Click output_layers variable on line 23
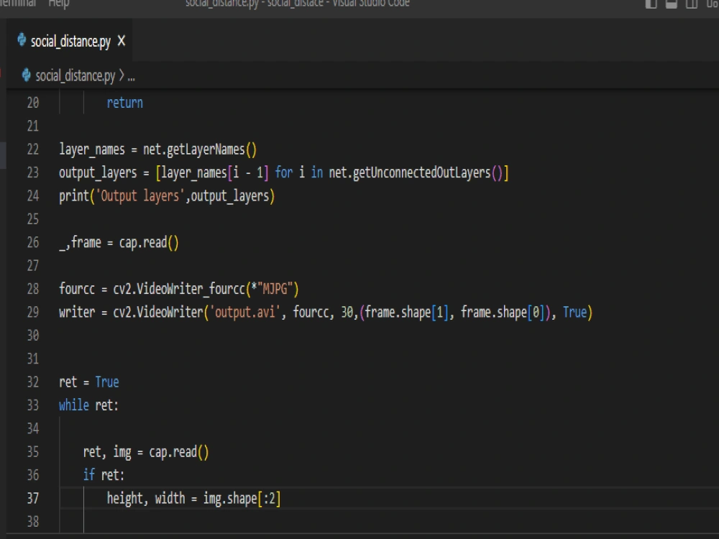The image size is (719, 539). point(98,172)
